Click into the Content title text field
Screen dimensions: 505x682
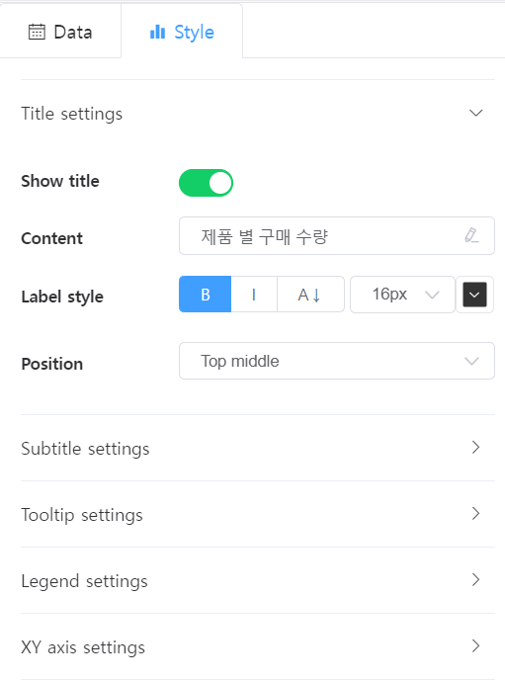(x=337, y=236)
